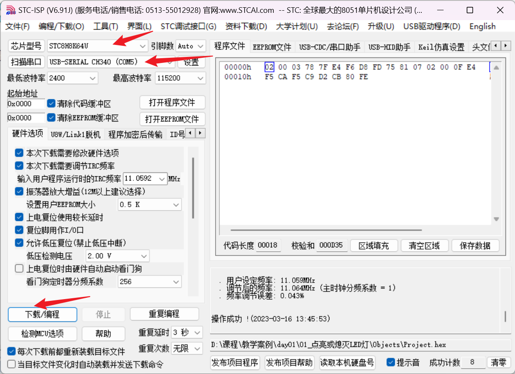515x374 pixels.
Task: Select hex byte 02 at address 00000h
Action: pyautogui.click(x=269, y=67)
